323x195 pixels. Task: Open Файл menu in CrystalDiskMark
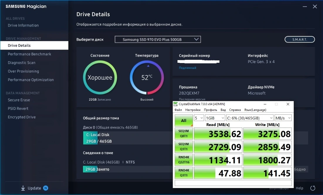point(178,110)
